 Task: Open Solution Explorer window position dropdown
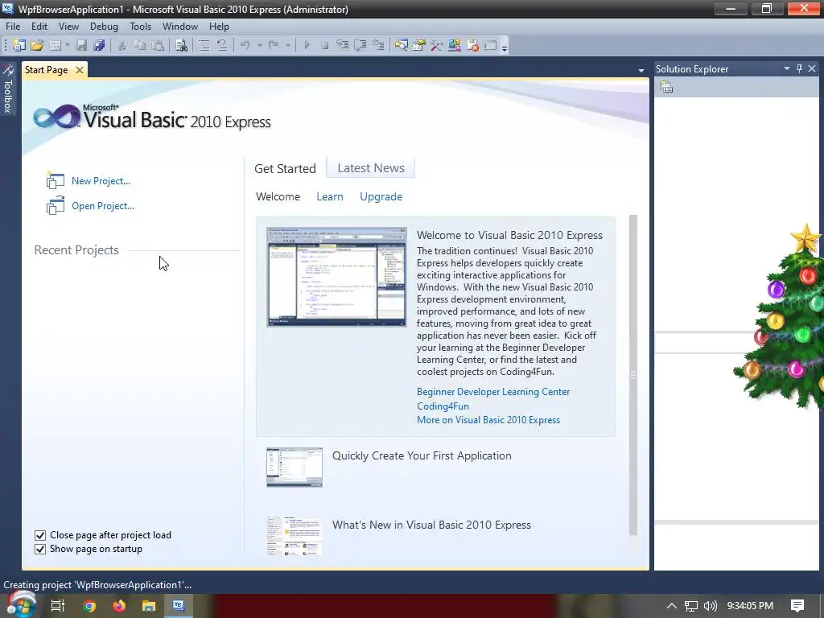click(787, 69)
